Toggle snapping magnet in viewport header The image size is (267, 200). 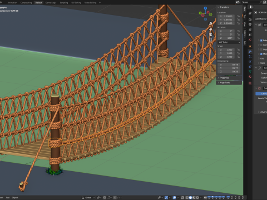click(105, 198)
